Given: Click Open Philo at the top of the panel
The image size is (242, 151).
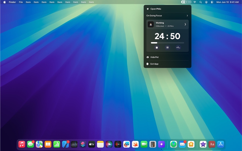Looking at the screenshot, I should [156, 9].
